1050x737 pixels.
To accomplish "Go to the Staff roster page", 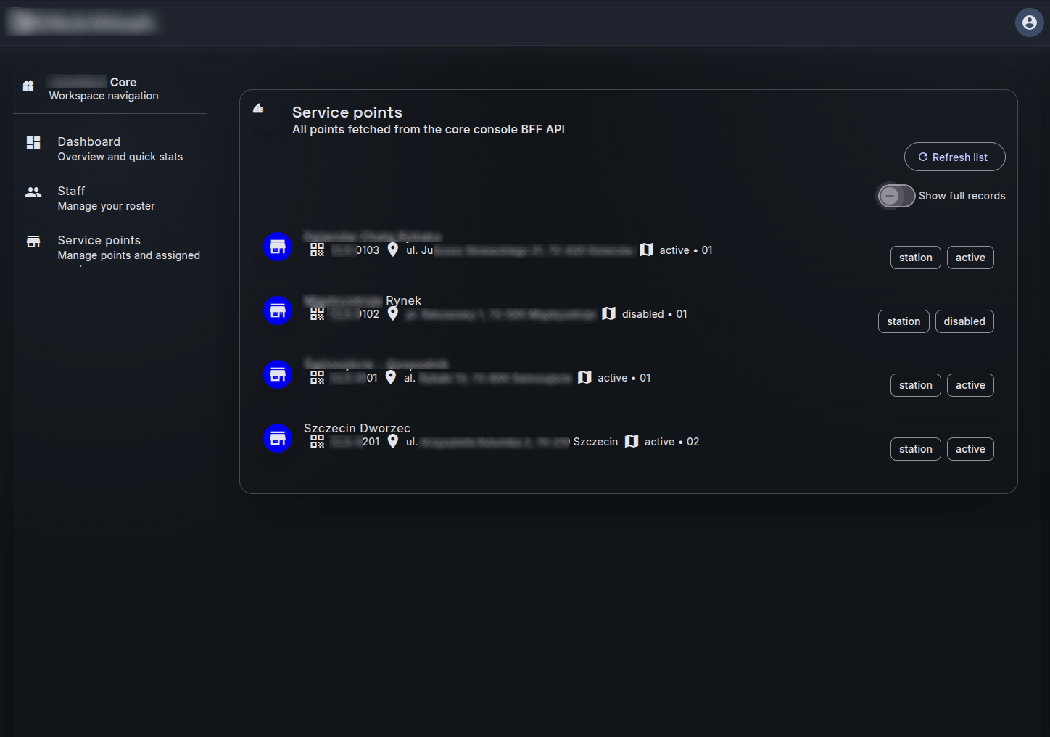I will click(72, 192).
